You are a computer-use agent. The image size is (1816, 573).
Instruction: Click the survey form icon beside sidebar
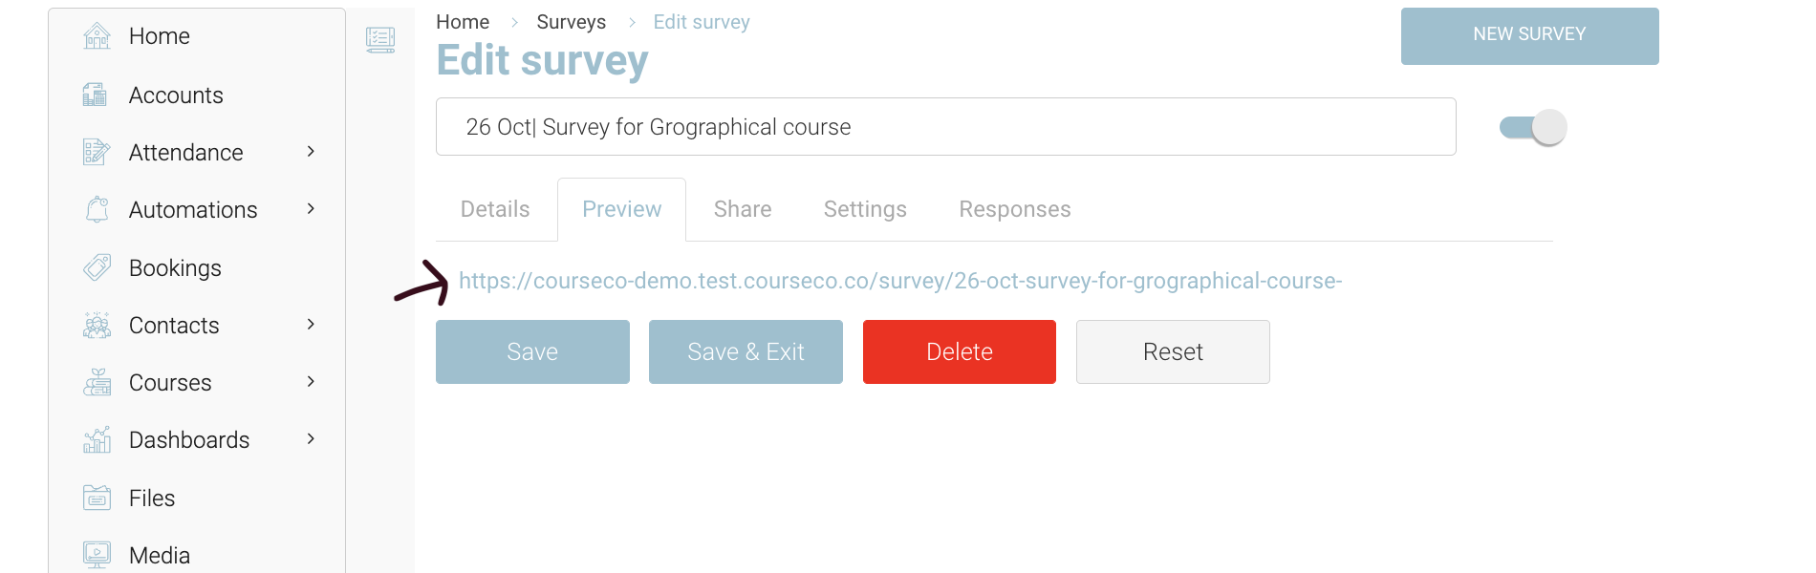click(380, 39)
